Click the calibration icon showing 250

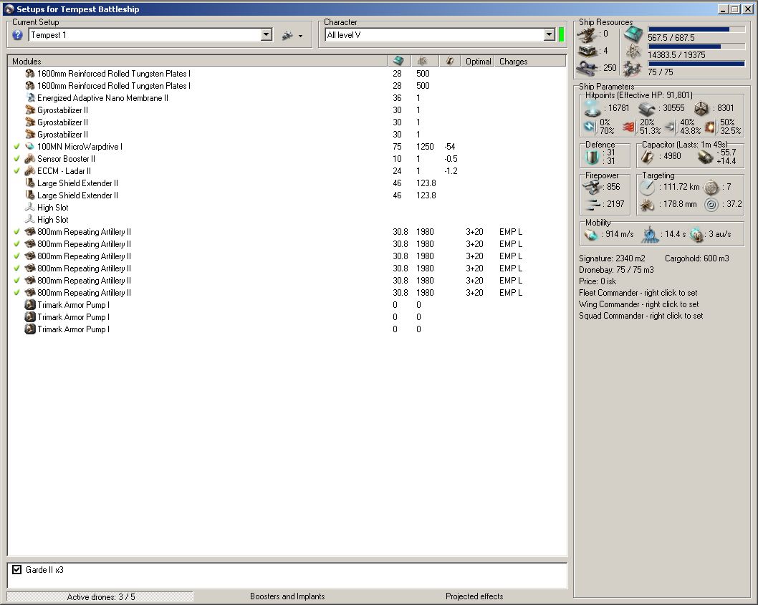click(587, 67)
